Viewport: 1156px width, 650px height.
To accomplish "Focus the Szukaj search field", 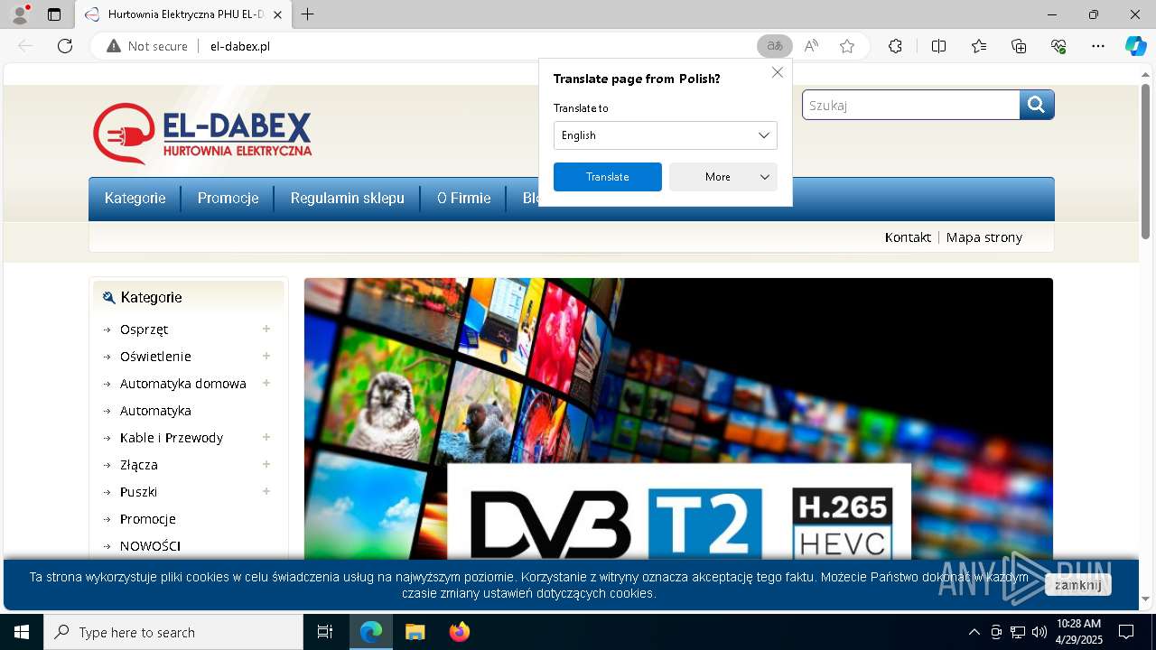I will pyautogui.click(x=910, y=105).
